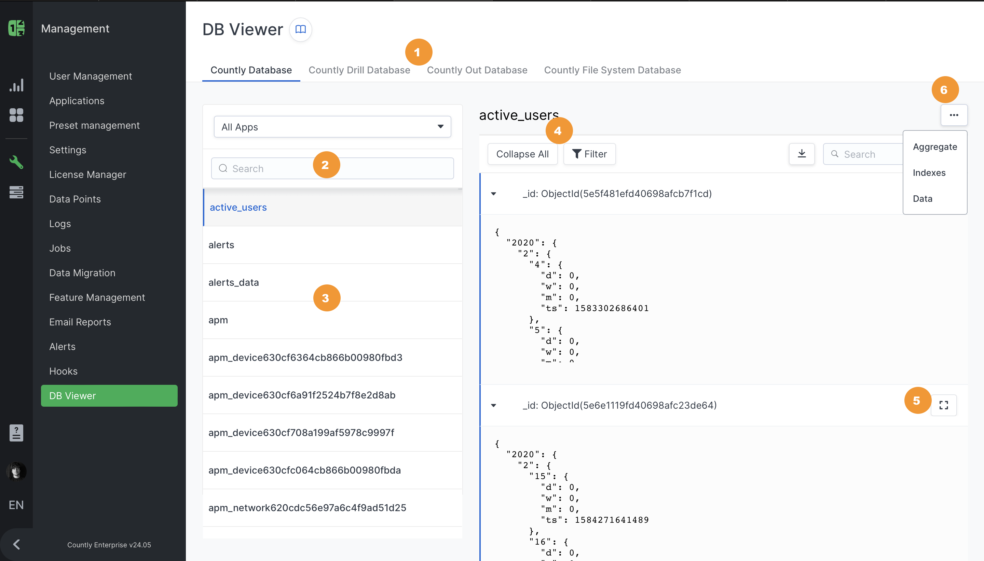This screenshot has width=984, height=561.
Task: Select apm_network620cdc56e97a6c4f9ad51d25 collection
Action: click(x=332, y=508)
